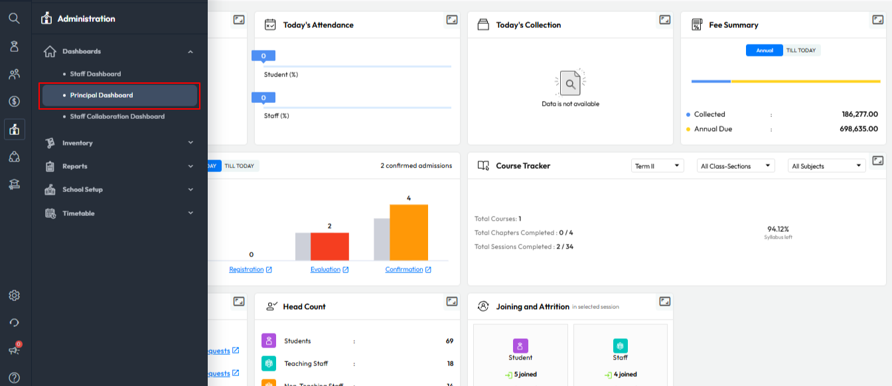892x386 pixels.
Task: Expand the School Setup menu section
Action: 119,189
